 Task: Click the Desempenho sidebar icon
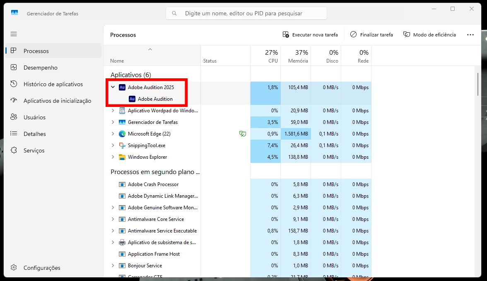click(x=14, y=67)
